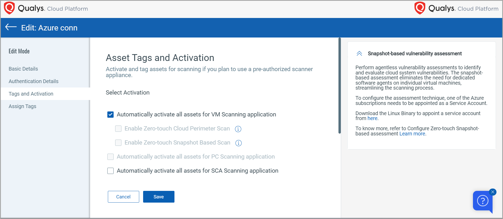Open info icon for Snapshot Based Scan

point(238,143)
